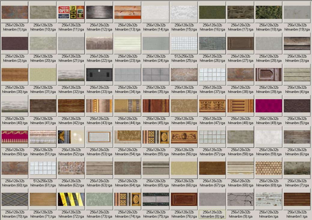Select hitmanbm (47).tga ornamental scroll thumbnail
This screenshot has height=220, width=312.
212,106
